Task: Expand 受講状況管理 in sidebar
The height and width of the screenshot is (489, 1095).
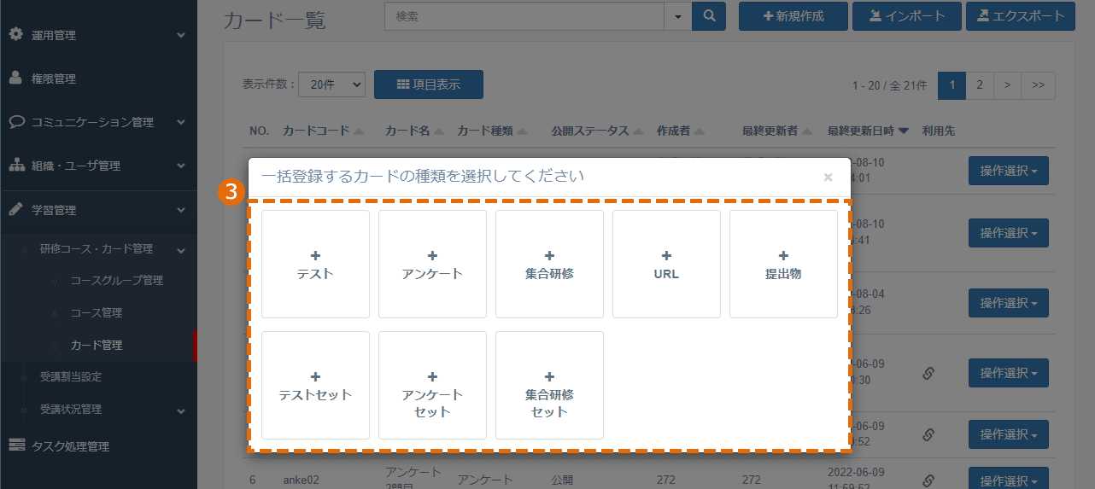Action: tap(98, 410)
